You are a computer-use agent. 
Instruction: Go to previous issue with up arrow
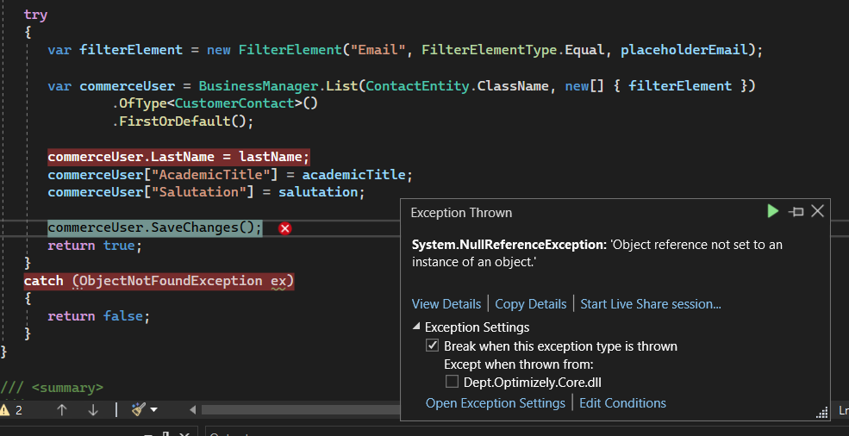[62, 410]
